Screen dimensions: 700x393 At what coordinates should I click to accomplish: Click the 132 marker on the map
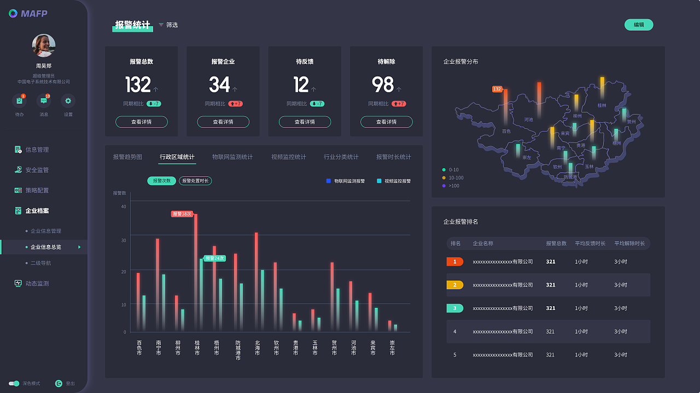(497, 89)
